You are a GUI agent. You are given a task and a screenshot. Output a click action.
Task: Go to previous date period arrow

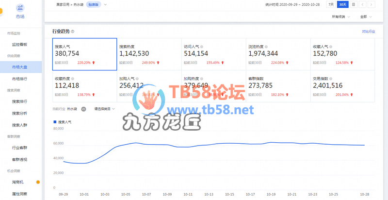(362, 4)
